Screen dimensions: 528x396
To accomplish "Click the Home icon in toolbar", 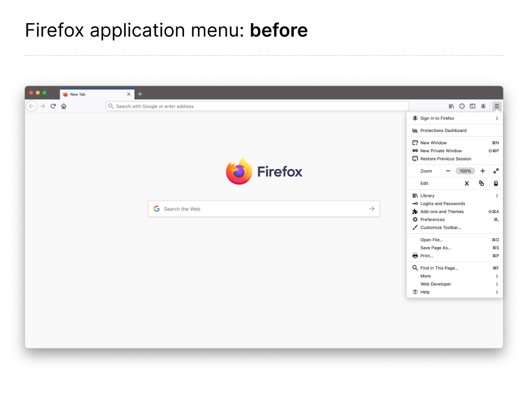I will 63,106.
